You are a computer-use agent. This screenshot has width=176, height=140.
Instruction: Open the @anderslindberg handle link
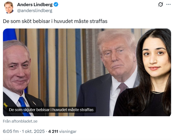(35, 11)
